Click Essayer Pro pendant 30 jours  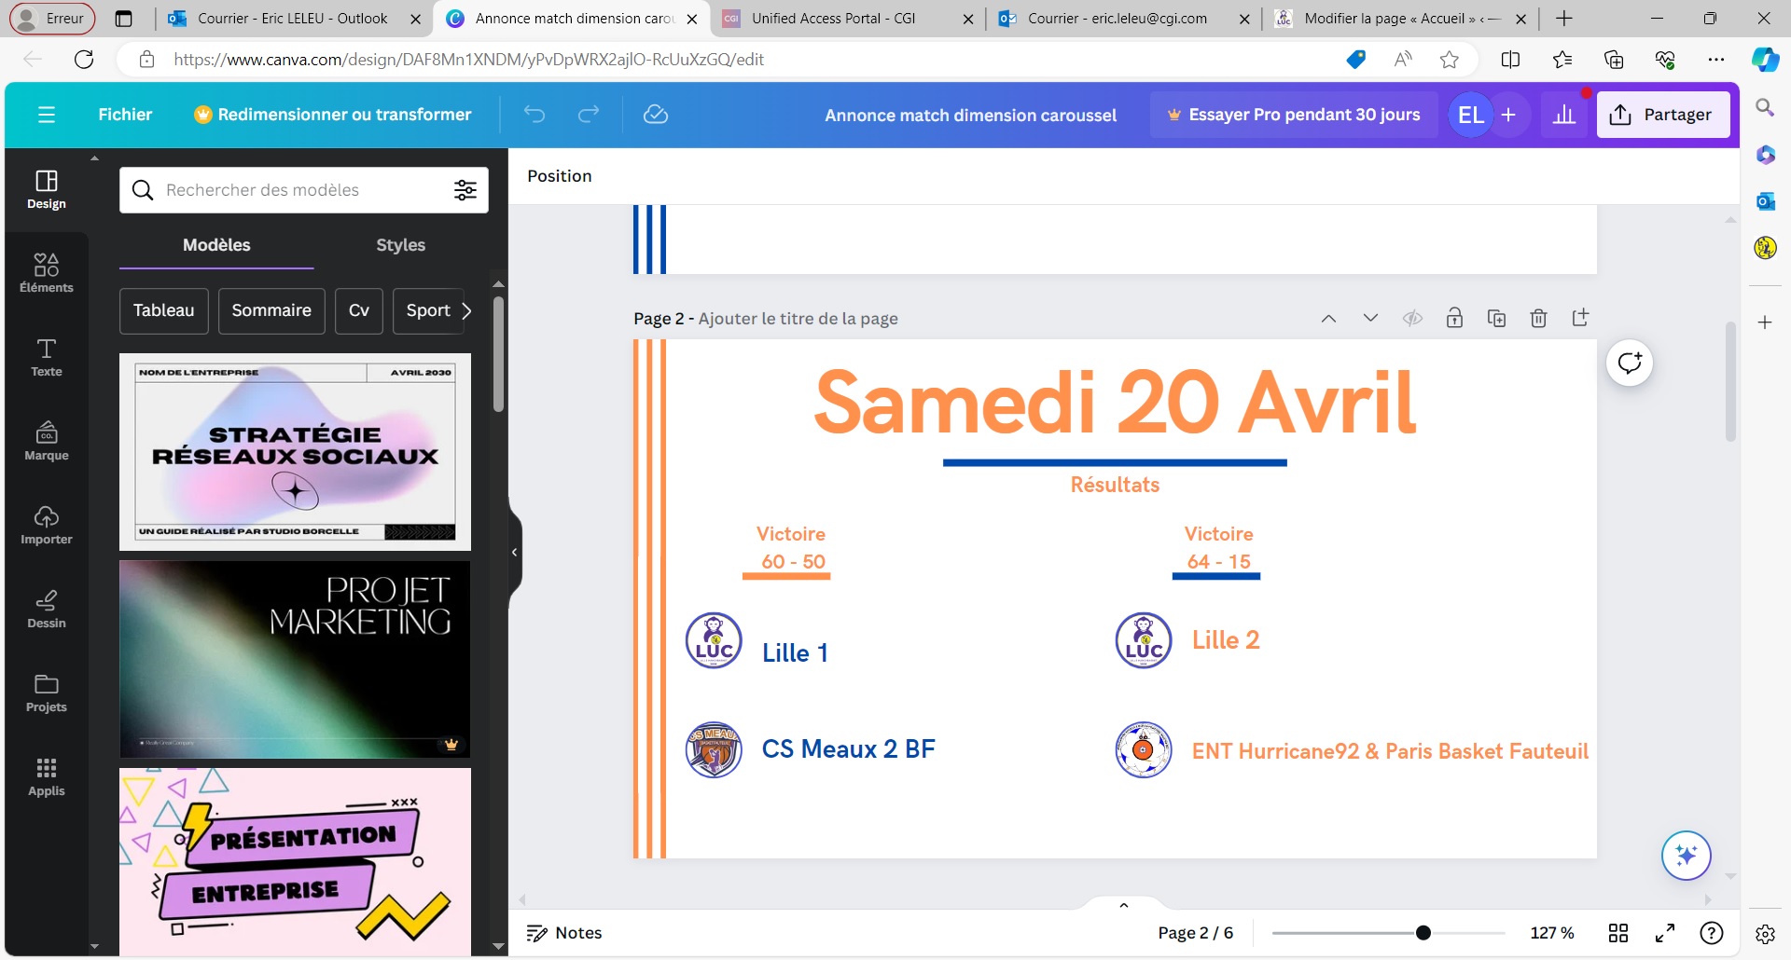pyautogui.click(x=1294, y=115)
